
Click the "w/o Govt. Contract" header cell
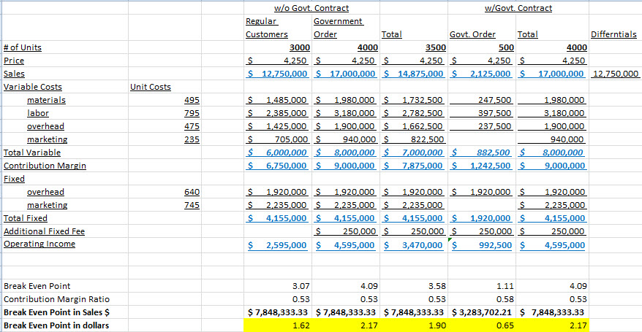pyautogui.click(x=311, y=8)
